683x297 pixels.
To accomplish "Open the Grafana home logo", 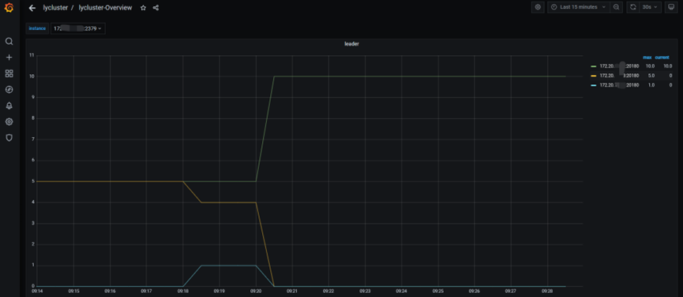I will (x=9, y=8).
